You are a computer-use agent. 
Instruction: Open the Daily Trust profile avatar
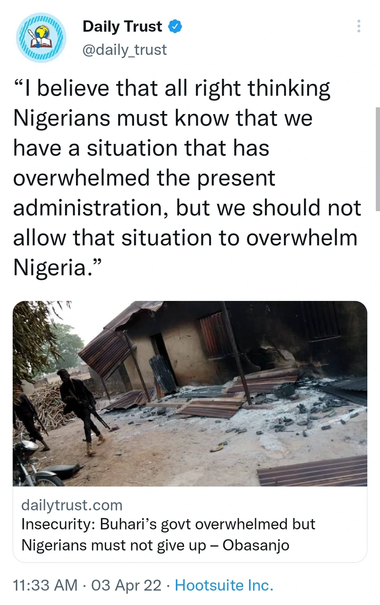tap(41, 37)
